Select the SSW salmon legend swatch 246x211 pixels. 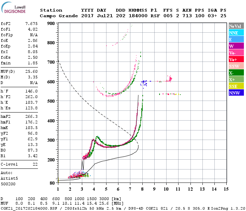pyautogui.click(x=236, y=66)
